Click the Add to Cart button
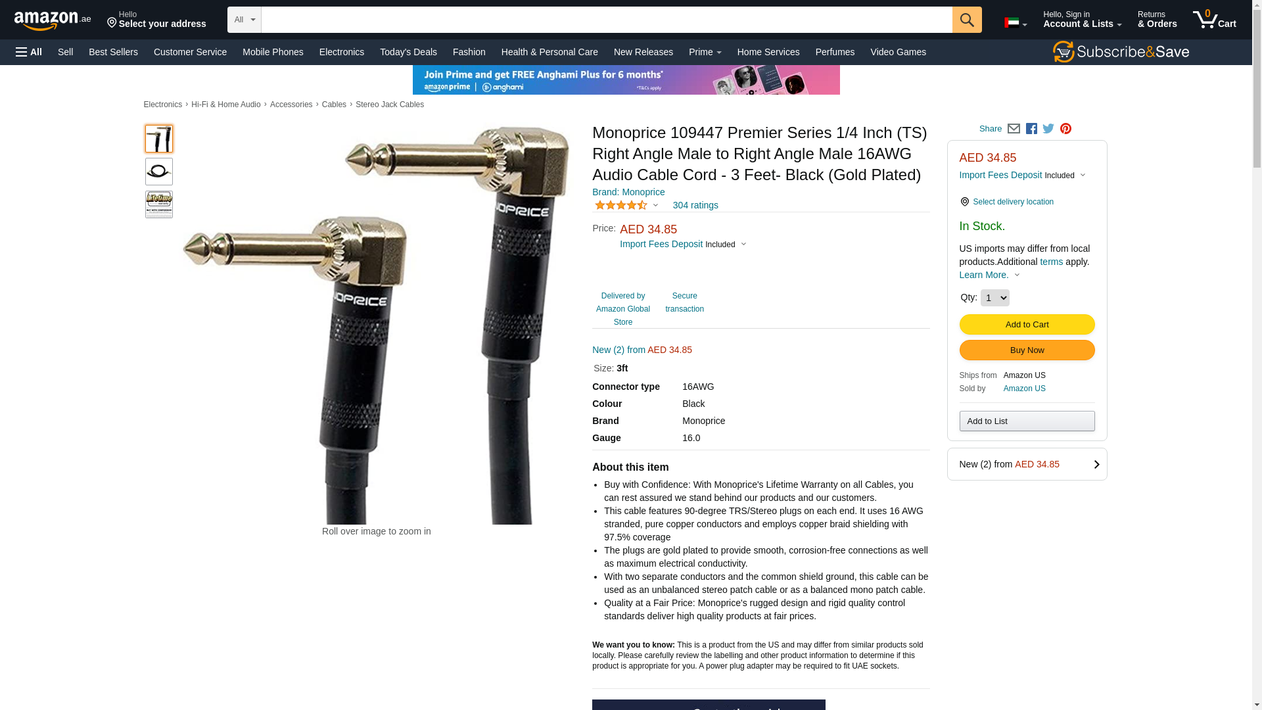The width and height of the screenshot is (1262, 710). point(1027,324)
